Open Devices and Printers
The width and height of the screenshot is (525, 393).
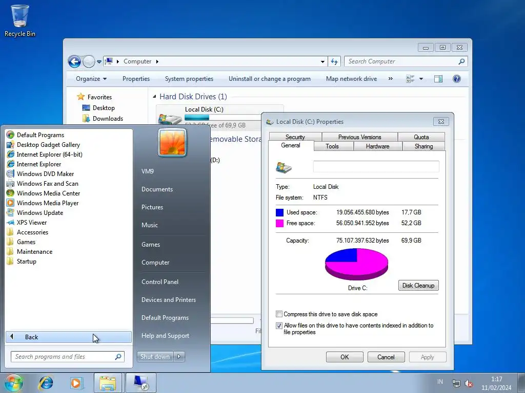pyautogui.click(x=168, y=300)
